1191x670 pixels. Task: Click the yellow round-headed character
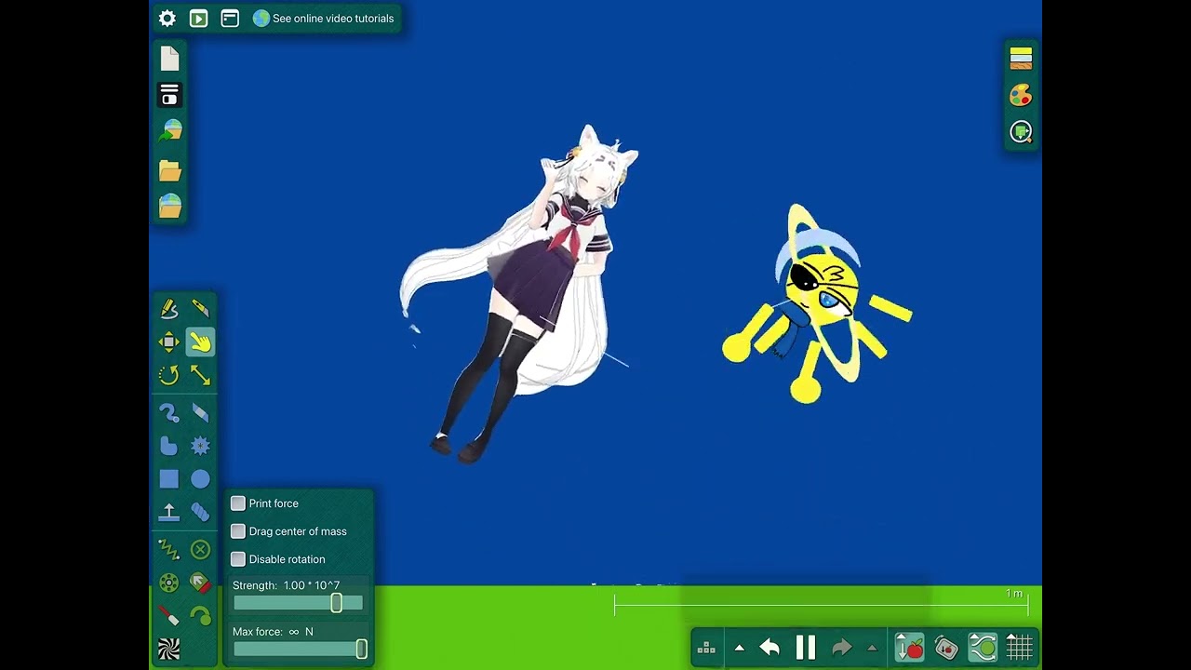coord(817,302)
